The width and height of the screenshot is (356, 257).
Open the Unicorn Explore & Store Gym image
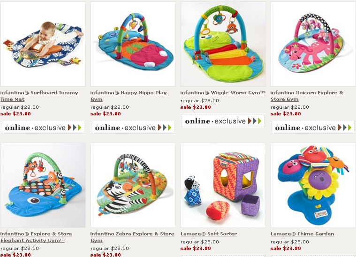(313, 44)
